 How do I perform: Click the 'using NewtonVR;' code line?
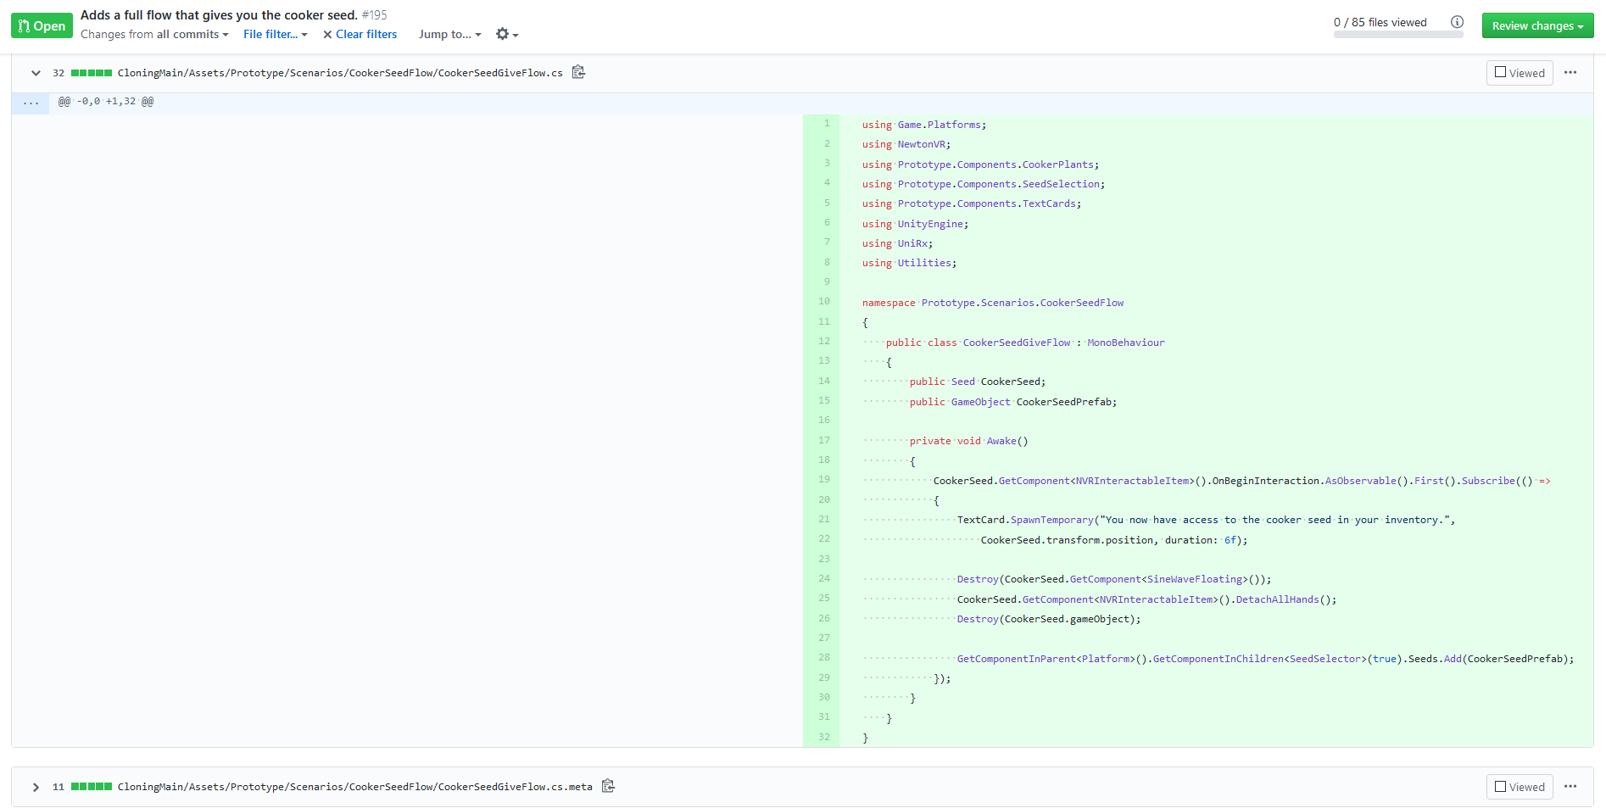906,144
